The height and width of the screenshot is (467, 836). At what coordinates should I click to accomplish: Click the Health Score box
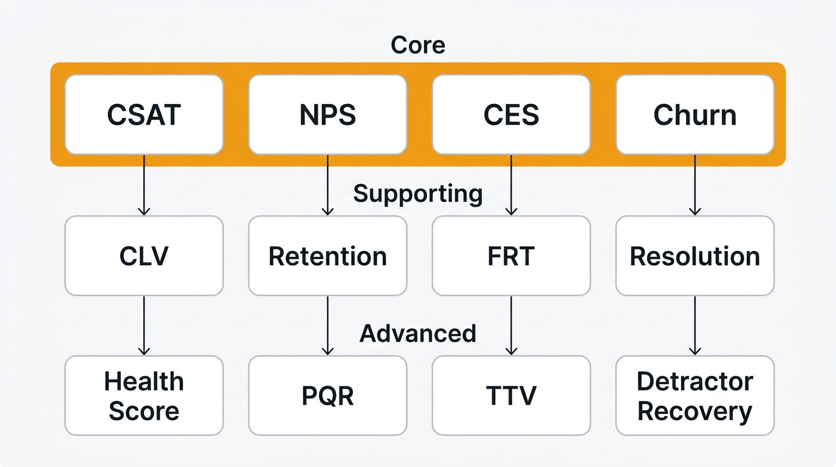click(144, 396)
